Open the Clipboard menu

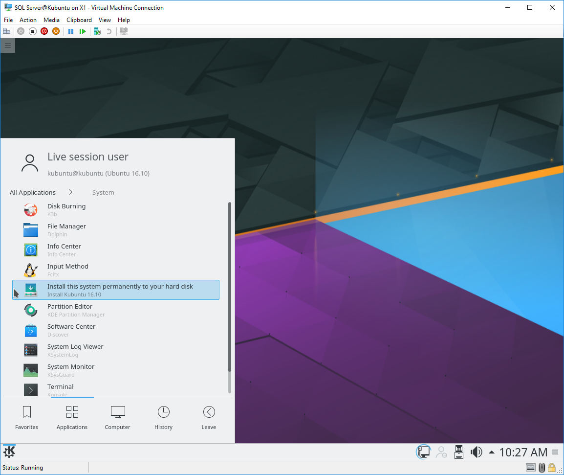79,20
